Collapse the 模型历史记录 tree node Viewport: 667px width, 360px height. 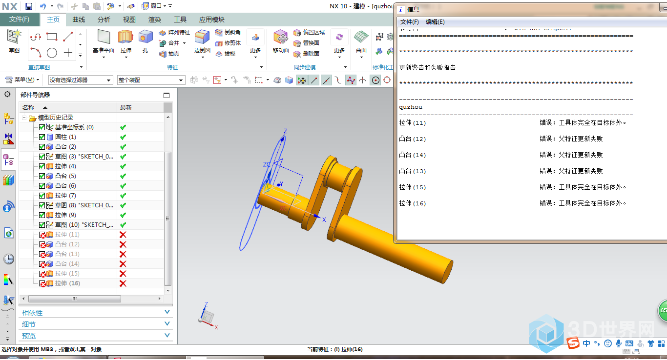pos(24,118)
